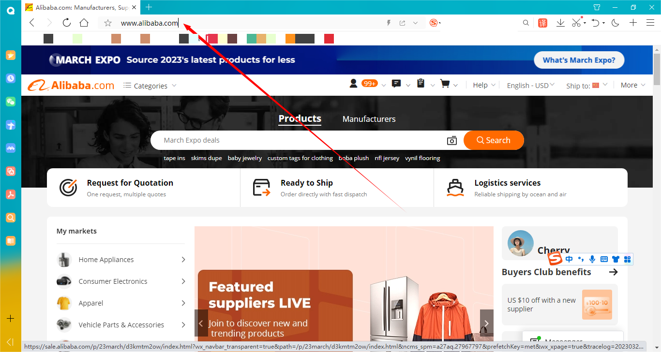The image size is (661, 352).
Task: Click the plus icon in browser toolbar
Action: click(x=633, y=23)
